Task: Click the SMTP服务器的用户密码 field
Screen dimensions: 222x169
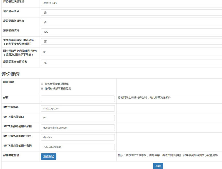Action: click(x=78, y=147)
